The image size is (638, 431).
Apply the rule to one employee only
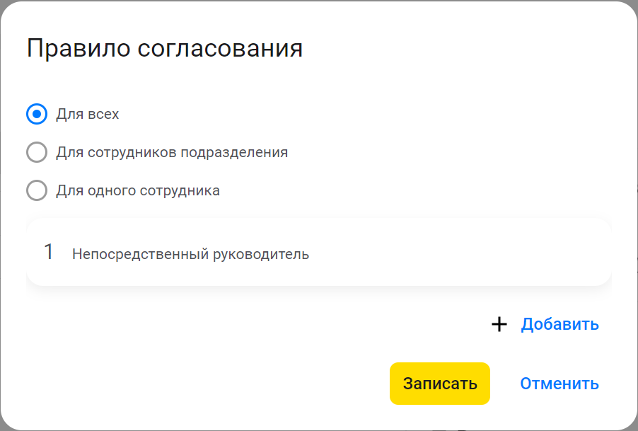(37, 190)
